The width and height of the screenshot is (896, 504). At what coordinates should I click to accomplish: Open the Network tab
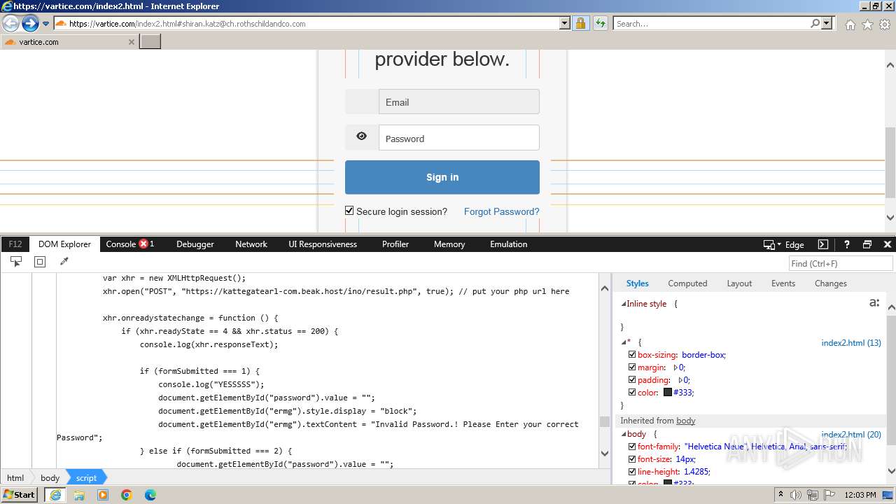pos(251,244)
